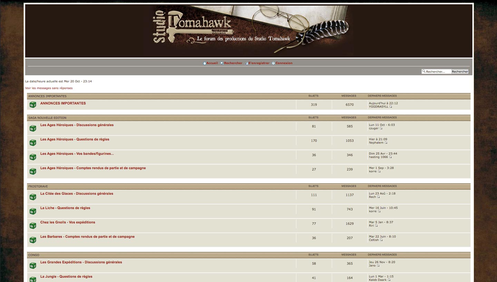Open user czuger profile
Image resolution: width=497 pixels, height=282 pixels.
tap(374, 128)
